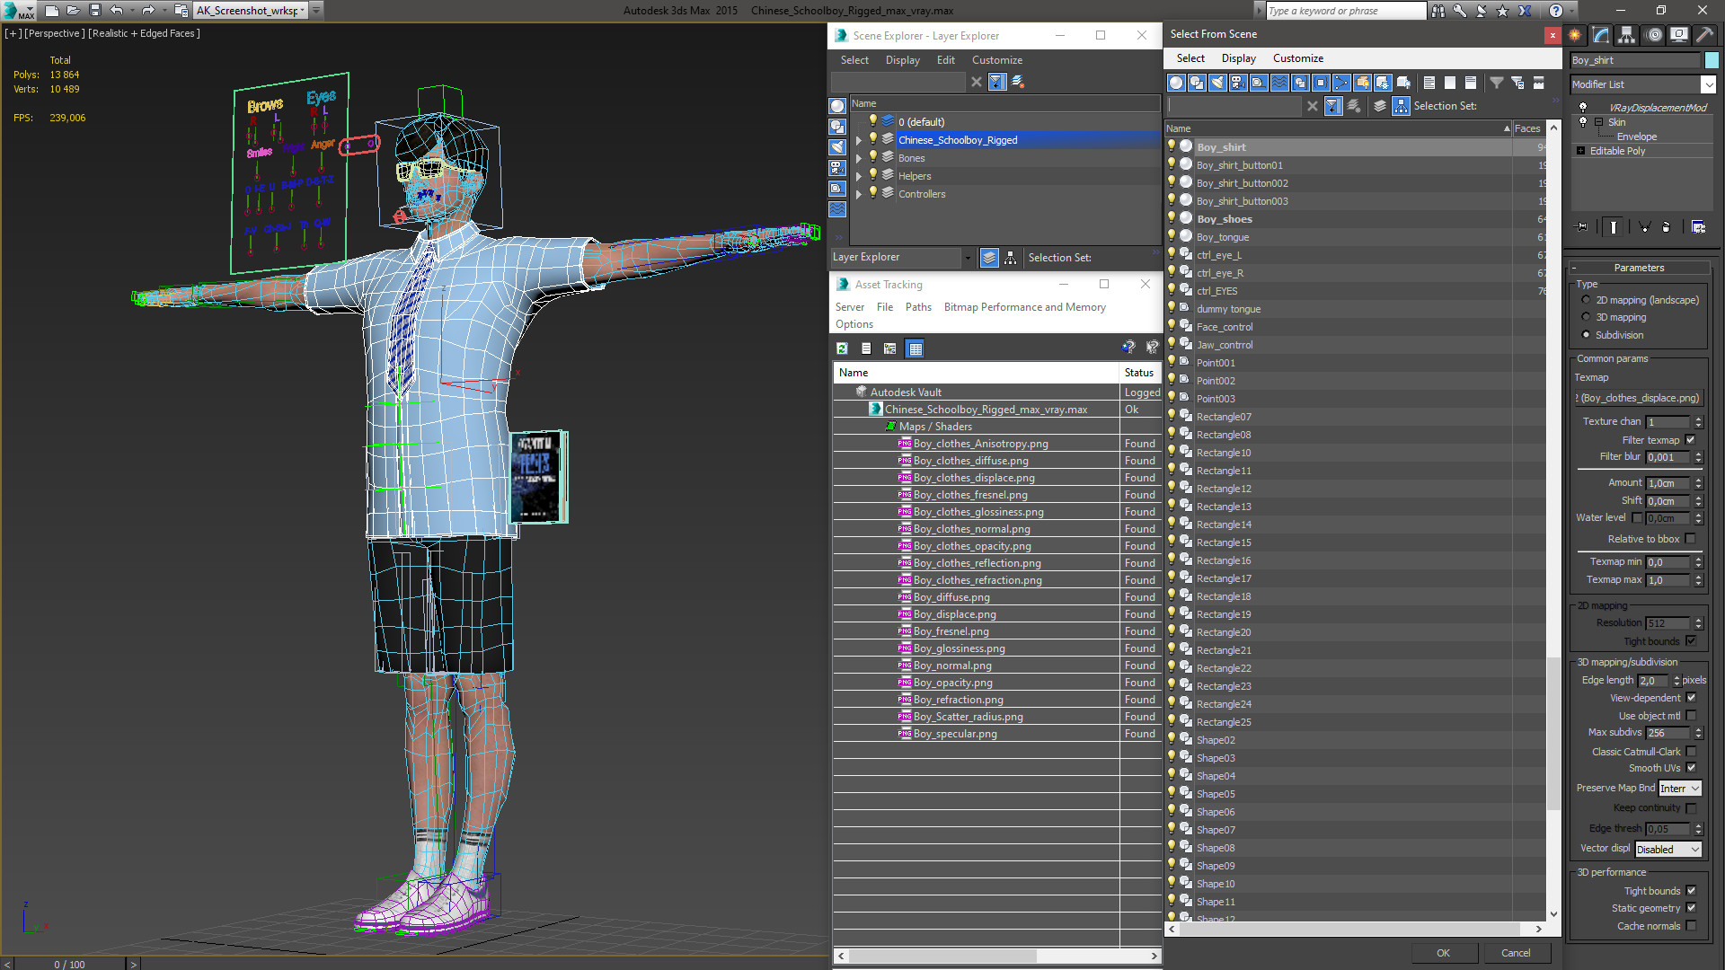Click the table view icon in Asset Tracking
The height and width of the screenshot is (970, 1725).
915,348
